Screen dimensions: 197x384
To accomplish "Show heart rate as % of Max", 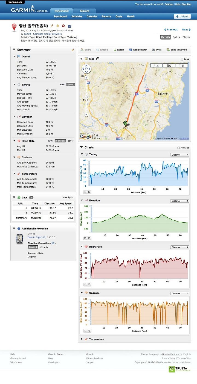I will 60,141.
